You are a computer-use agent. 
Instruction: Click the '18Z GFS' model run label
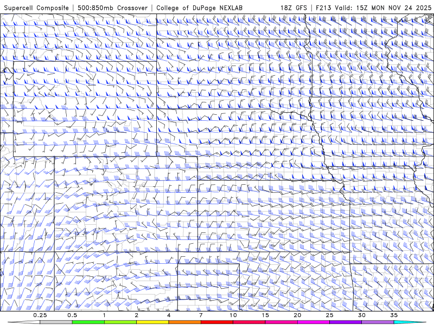point(293,8)
